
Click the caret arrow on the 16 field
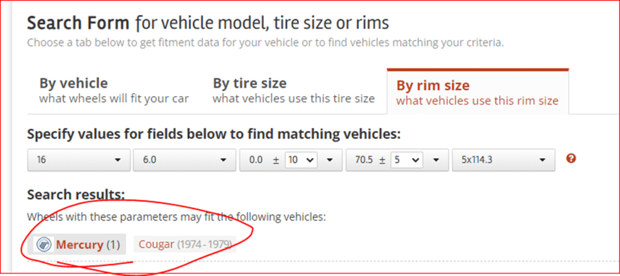(x=117, y=160)
